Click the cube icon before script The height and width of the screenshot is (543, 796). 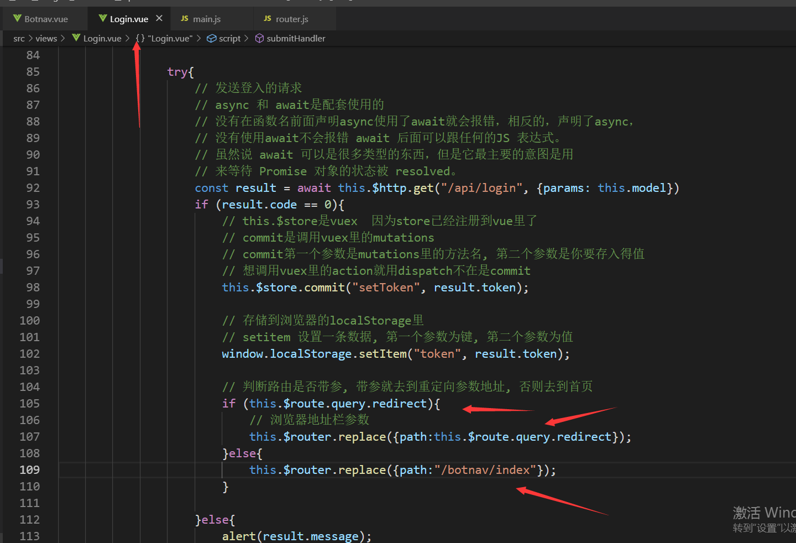pos(212,38)
